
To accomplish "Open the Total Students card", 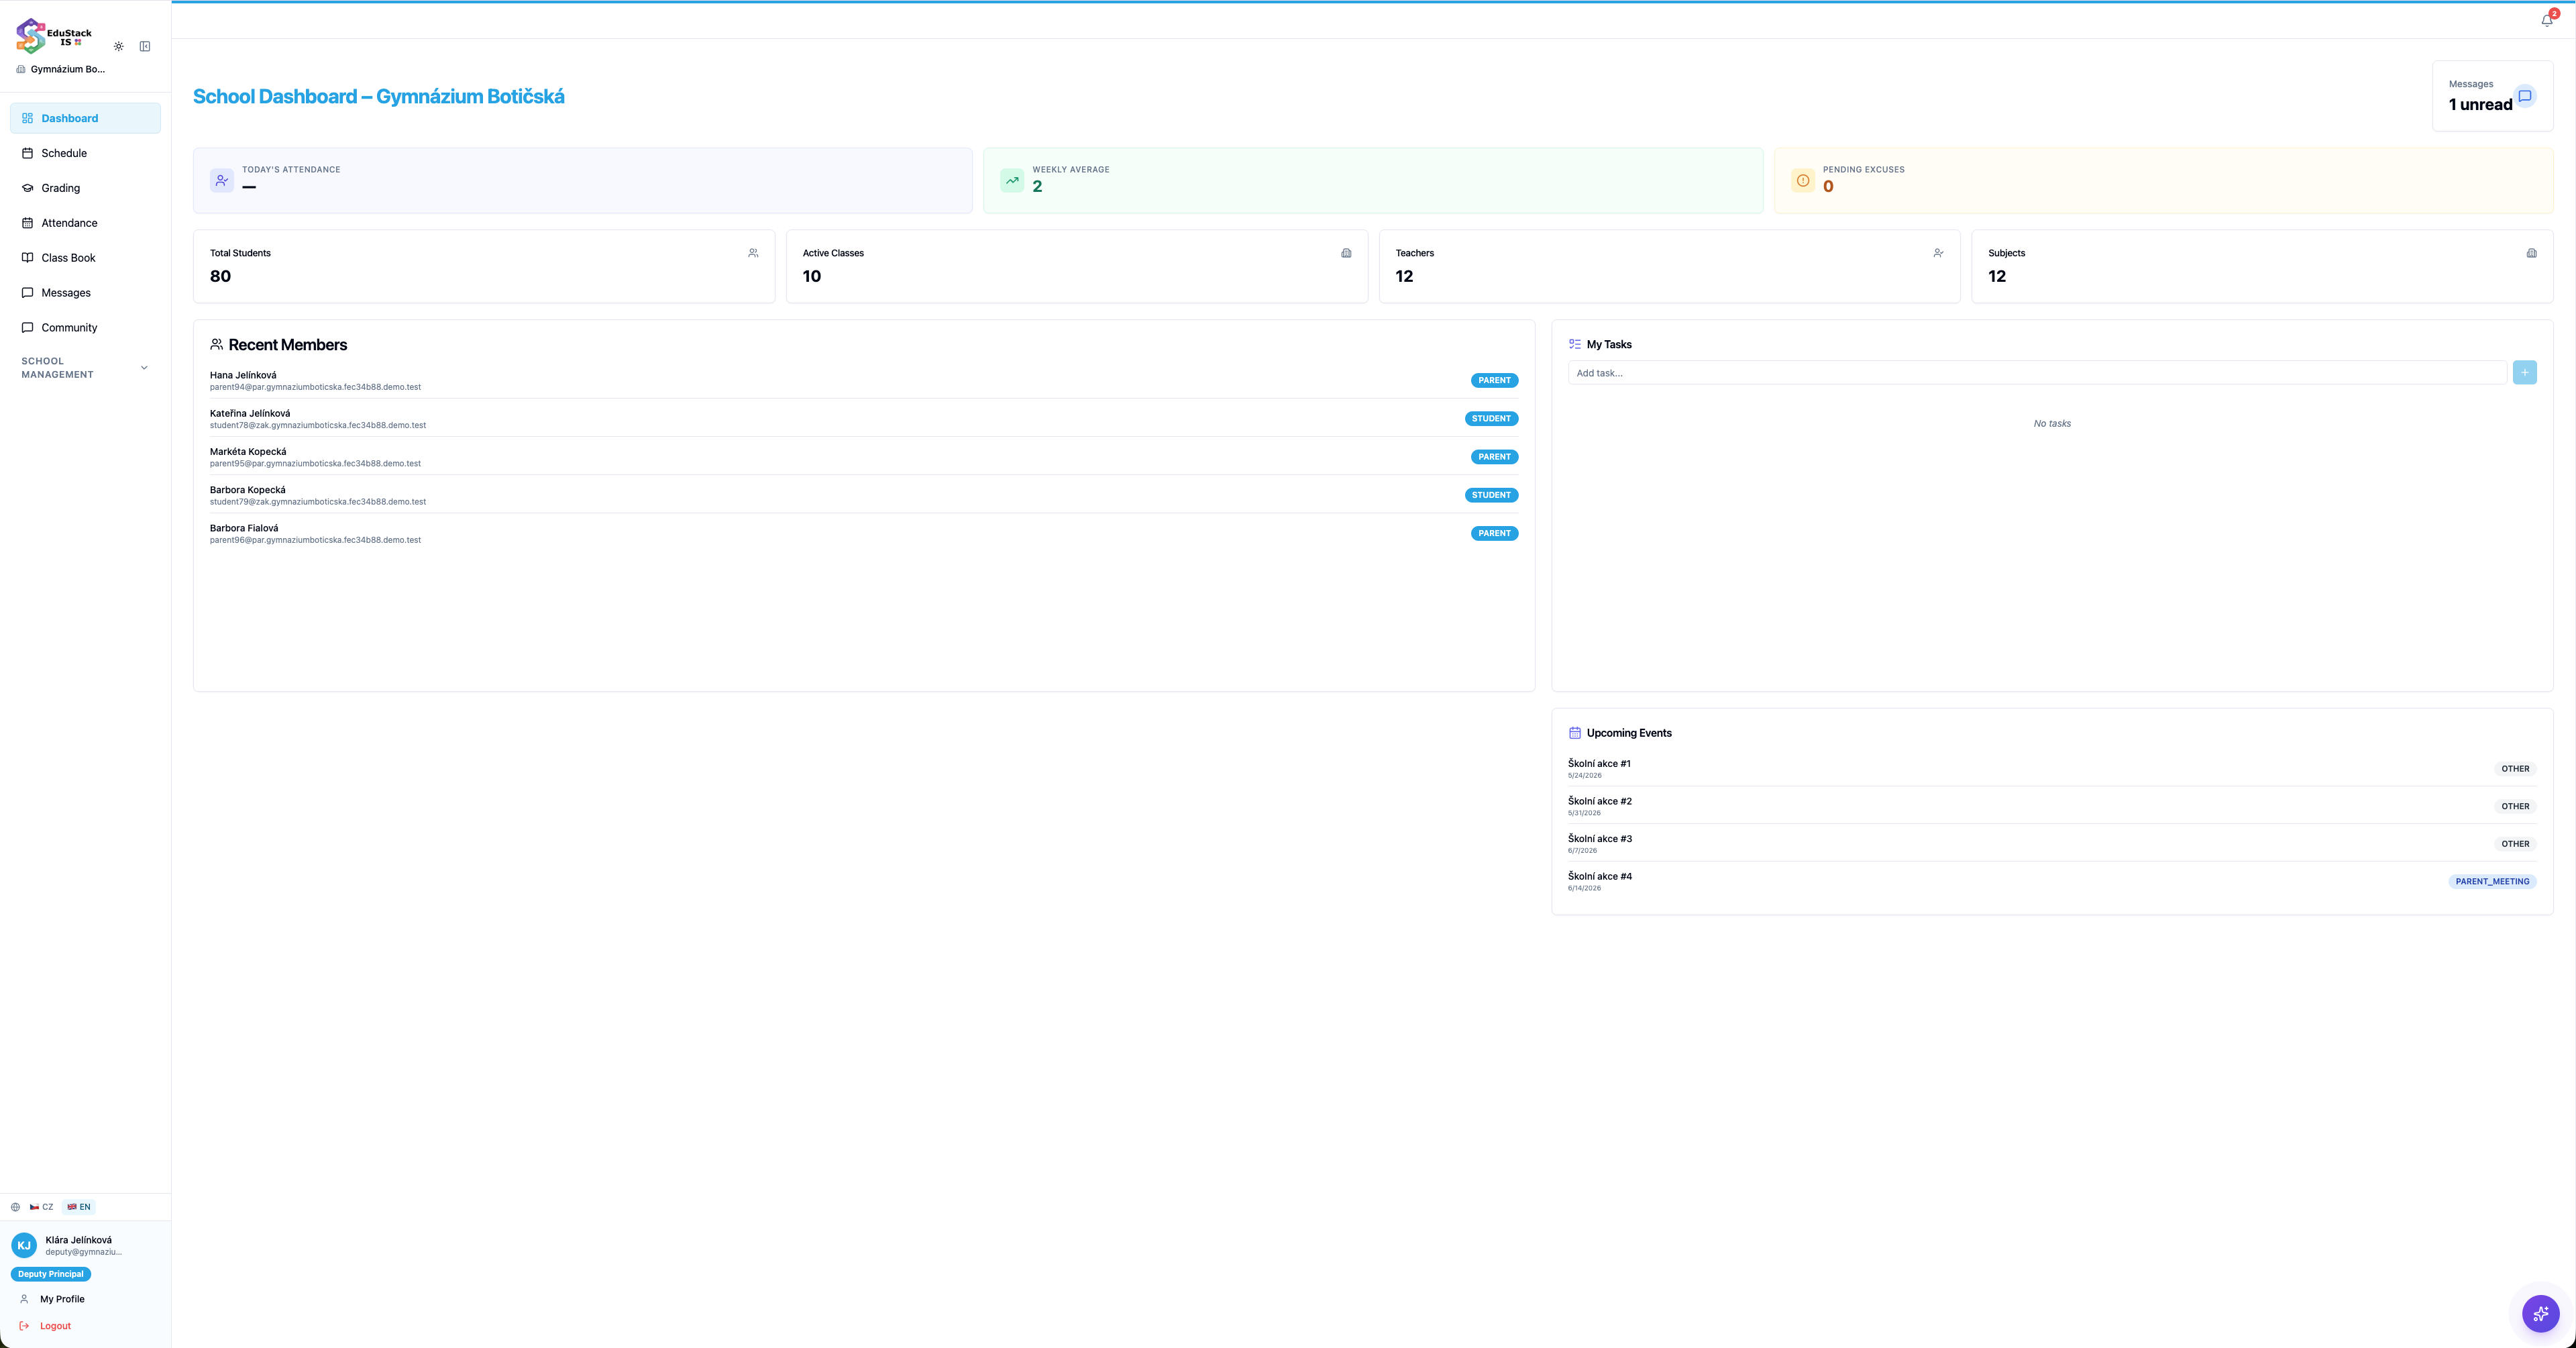I will pos(484,266).
